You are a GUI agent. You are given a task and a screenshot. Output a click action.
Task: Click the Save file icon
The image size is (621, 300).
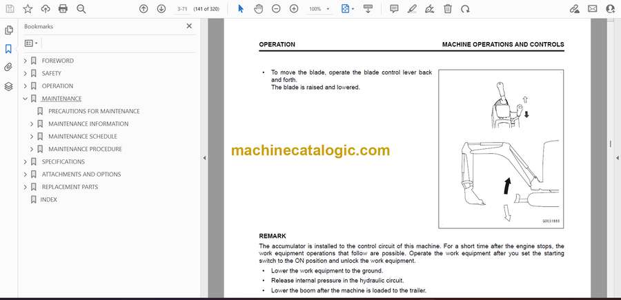pyautogui.click(x=10, y=9)
